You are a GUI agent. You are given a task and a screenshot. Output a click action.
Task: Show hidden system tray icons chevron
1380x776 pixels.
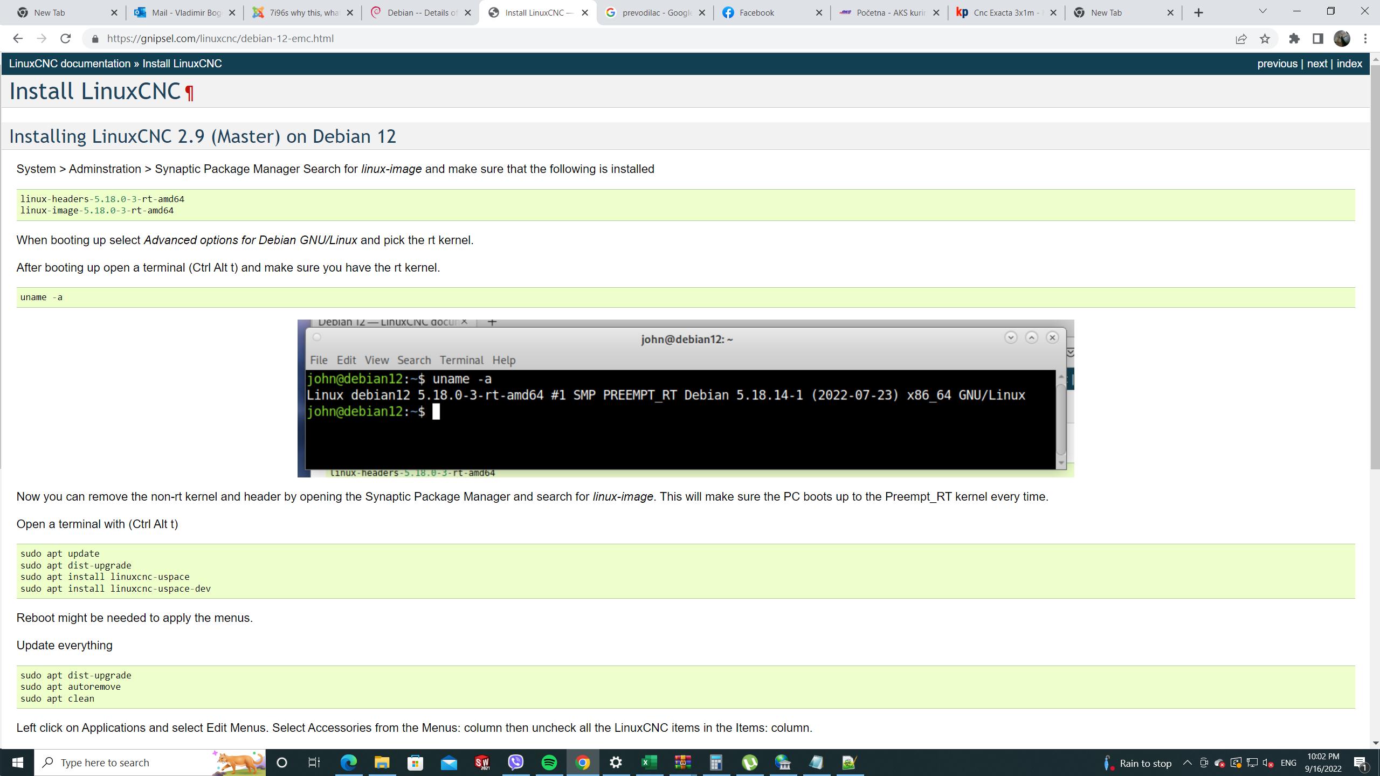pos(1187,763)
